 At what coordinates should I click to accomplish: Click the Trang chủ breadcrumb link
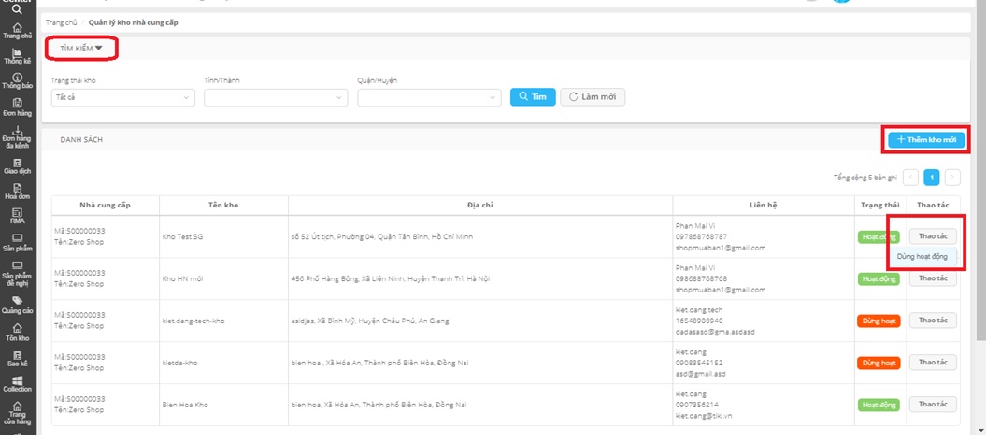[61, 21]
